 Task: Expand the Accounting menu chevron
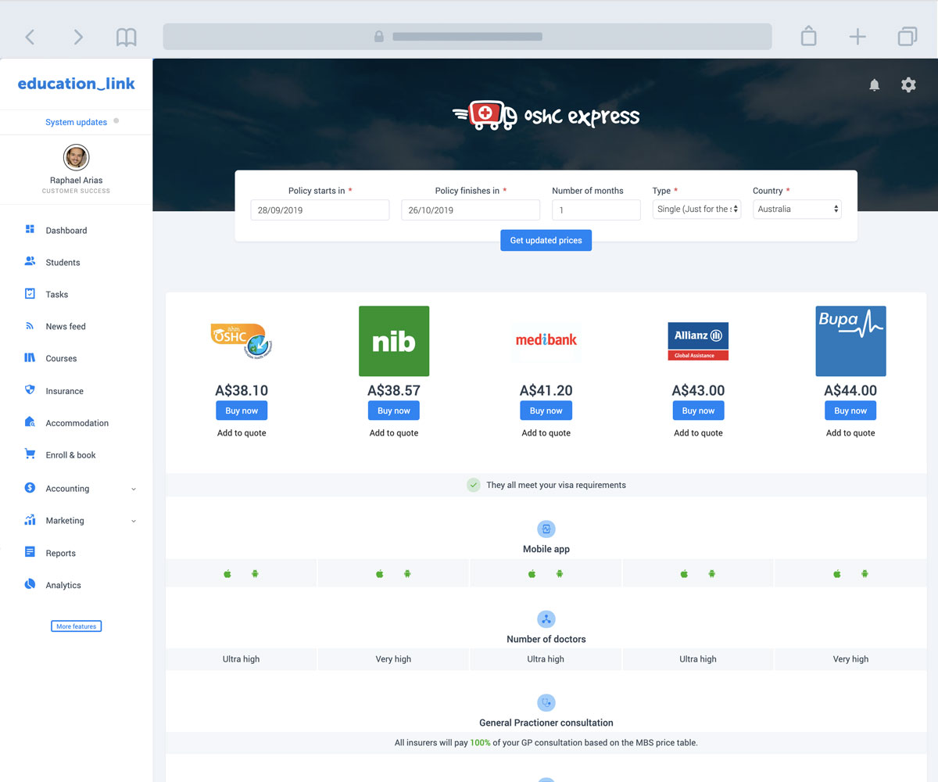(134, 489)
